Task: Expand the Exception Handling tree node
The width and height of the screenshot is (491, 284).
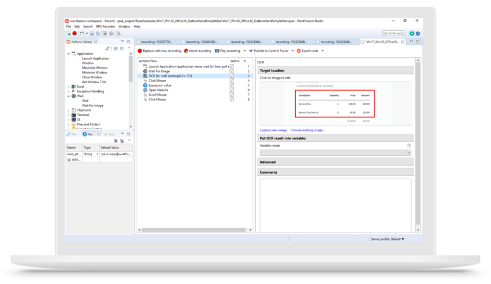Action: (69, 91)
